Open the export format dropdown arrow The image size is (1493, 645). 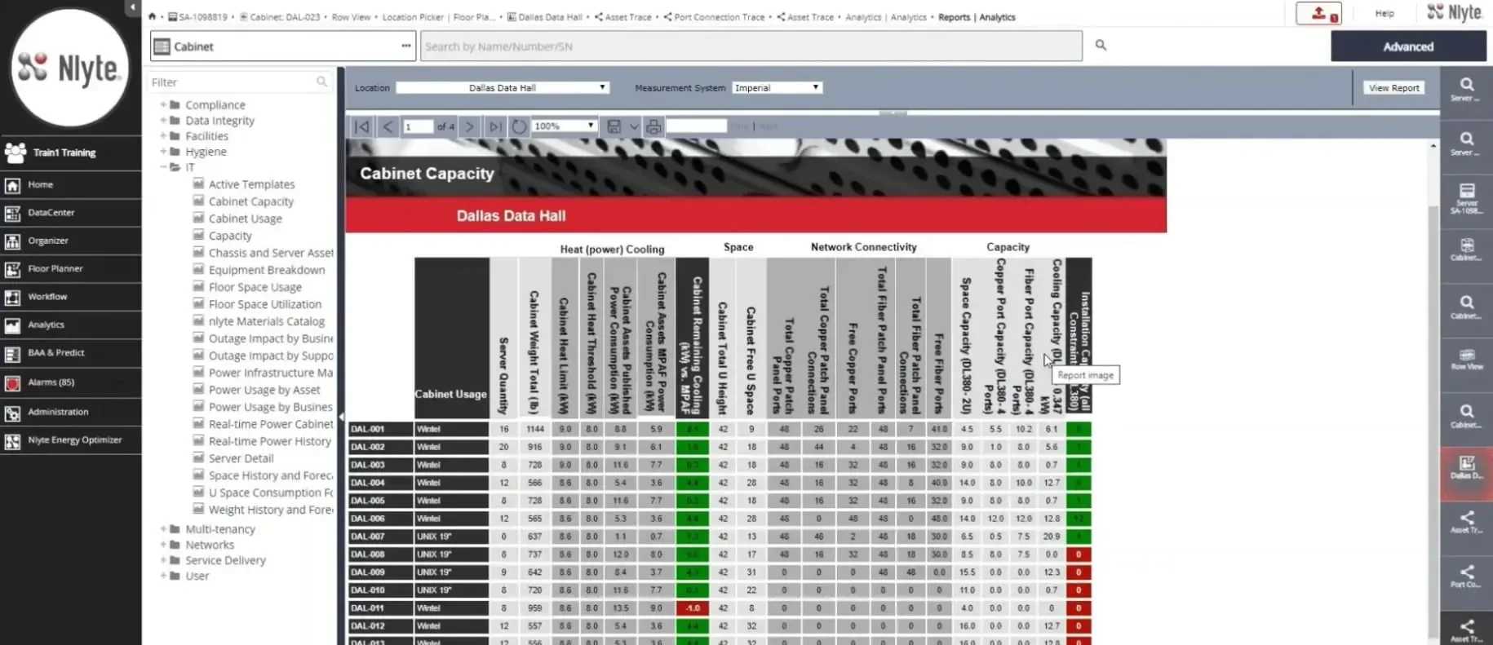(x=634, y=126)
